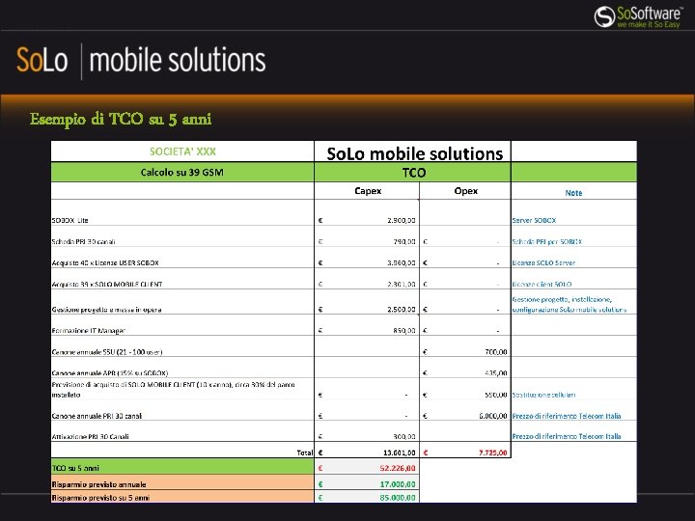The image size is (695, 521).
Task: Click the 6.000,00 Opex value
Action: click(x=493, y=416)
